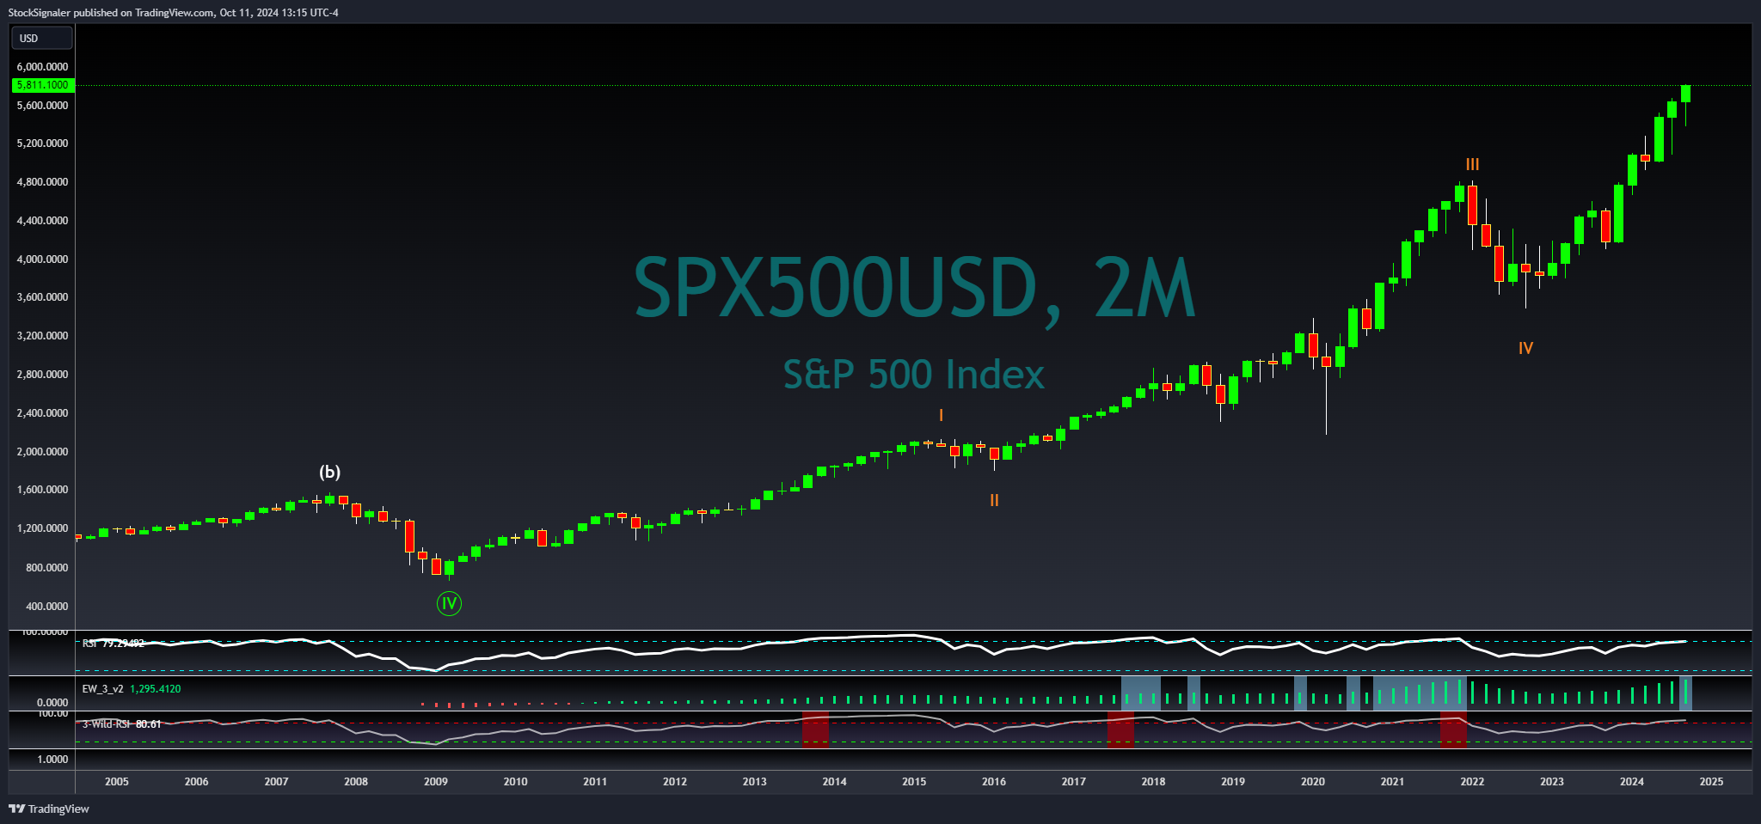The image size is (1761, 824).
Task: Click the 0.0000 axis label in EW pane
Action: (52, 703)
